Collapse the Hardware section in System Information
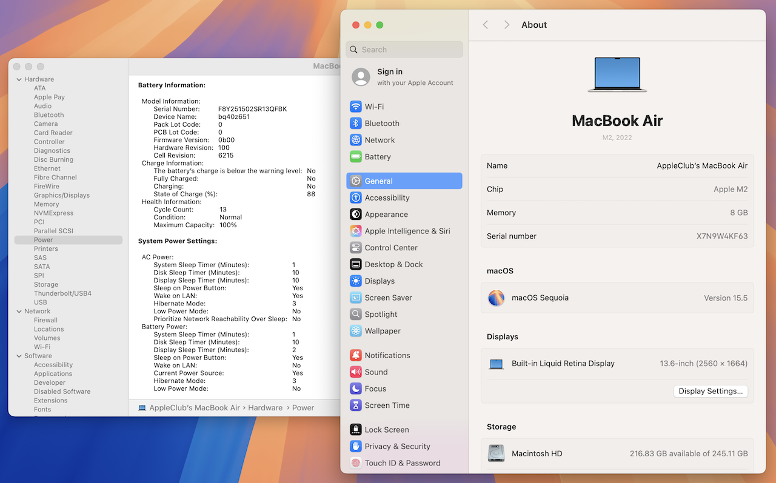This screenshot has width=776, height=483. pyautogui.click(x=18, y=79)
